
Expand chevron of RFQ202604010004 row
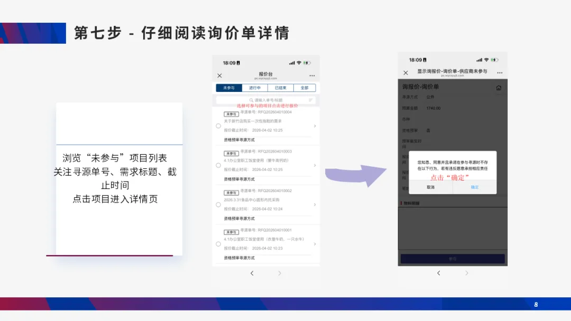[315, 126]
